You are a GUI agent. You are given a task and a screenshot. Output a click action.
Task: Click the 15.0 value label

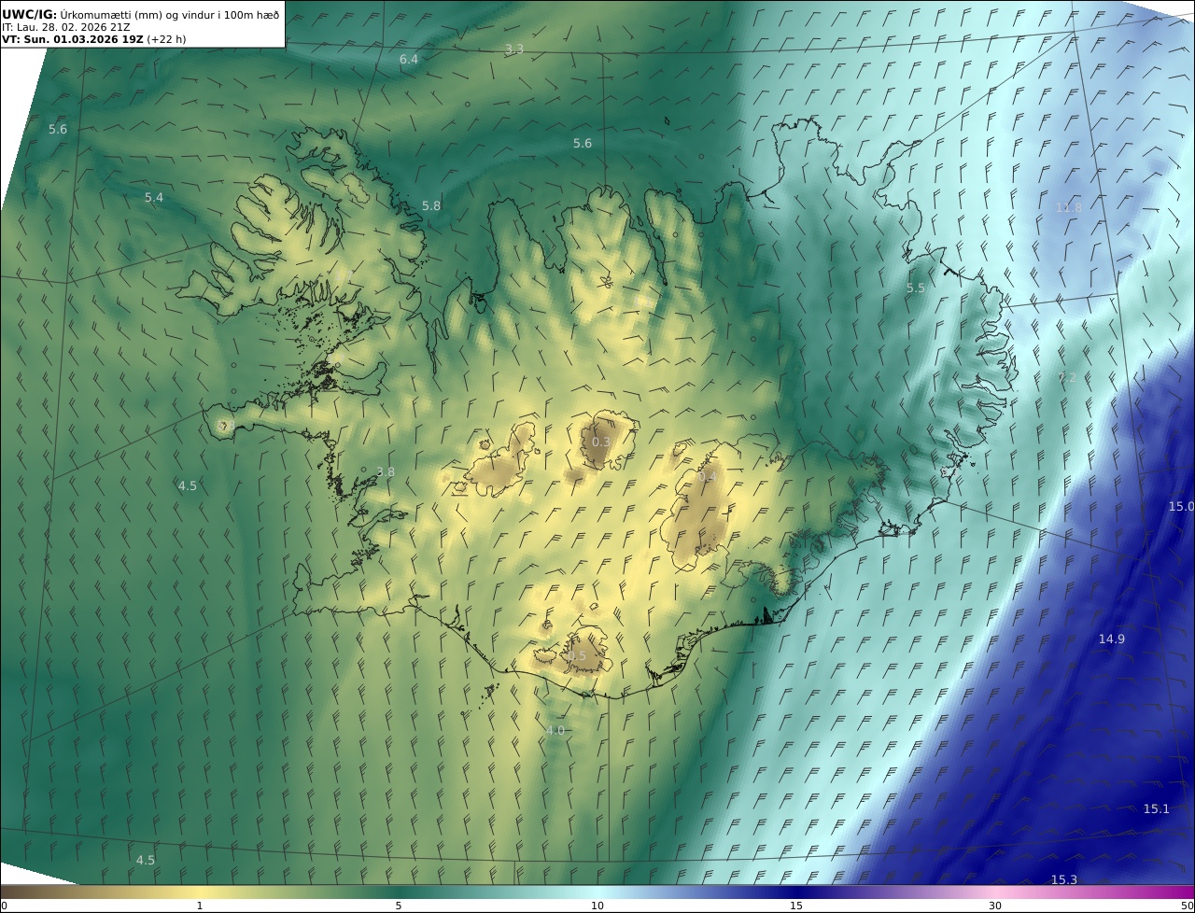click(1181, 506)
